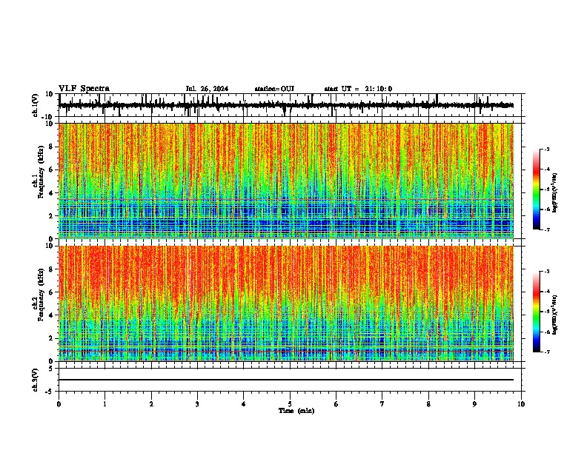Click the 2 minute tick label

151,404
